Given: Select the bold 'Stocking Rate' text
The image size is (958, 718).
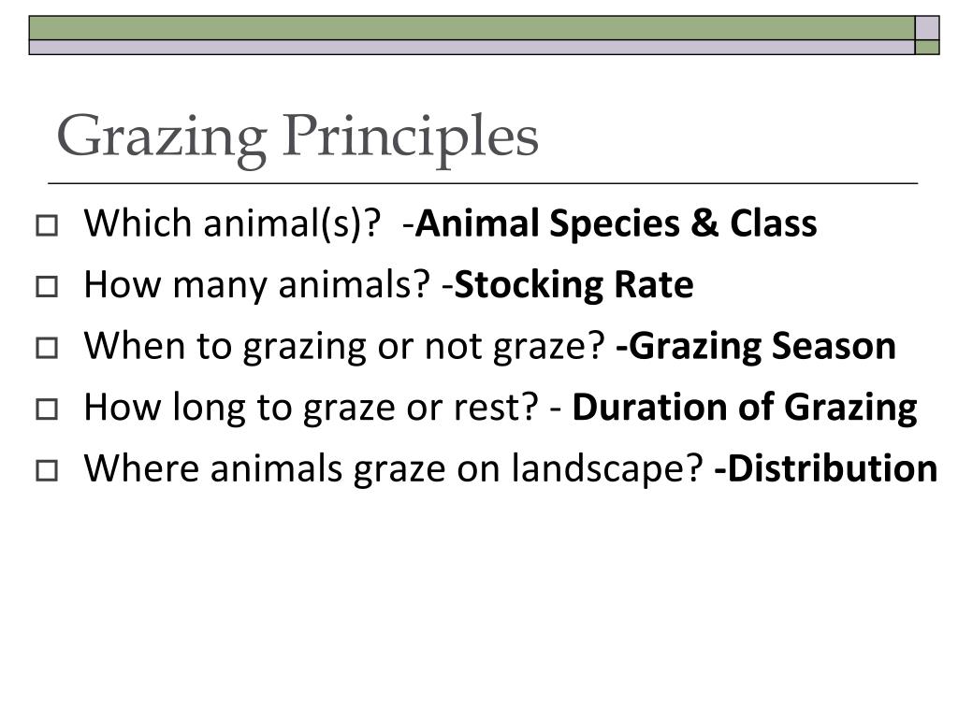Looking at the screenshot, I should click(573, 286).
